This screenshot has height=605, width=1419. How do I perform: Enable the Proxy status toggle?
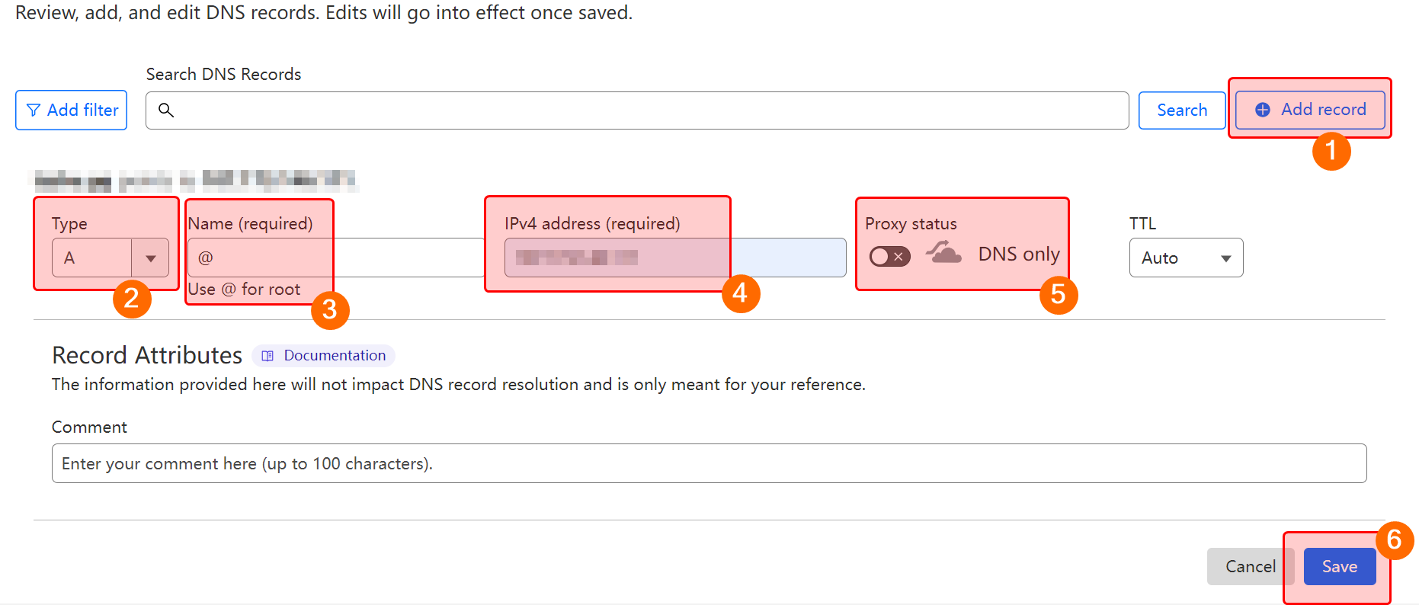pyautogui.click(x=889, y=257)
